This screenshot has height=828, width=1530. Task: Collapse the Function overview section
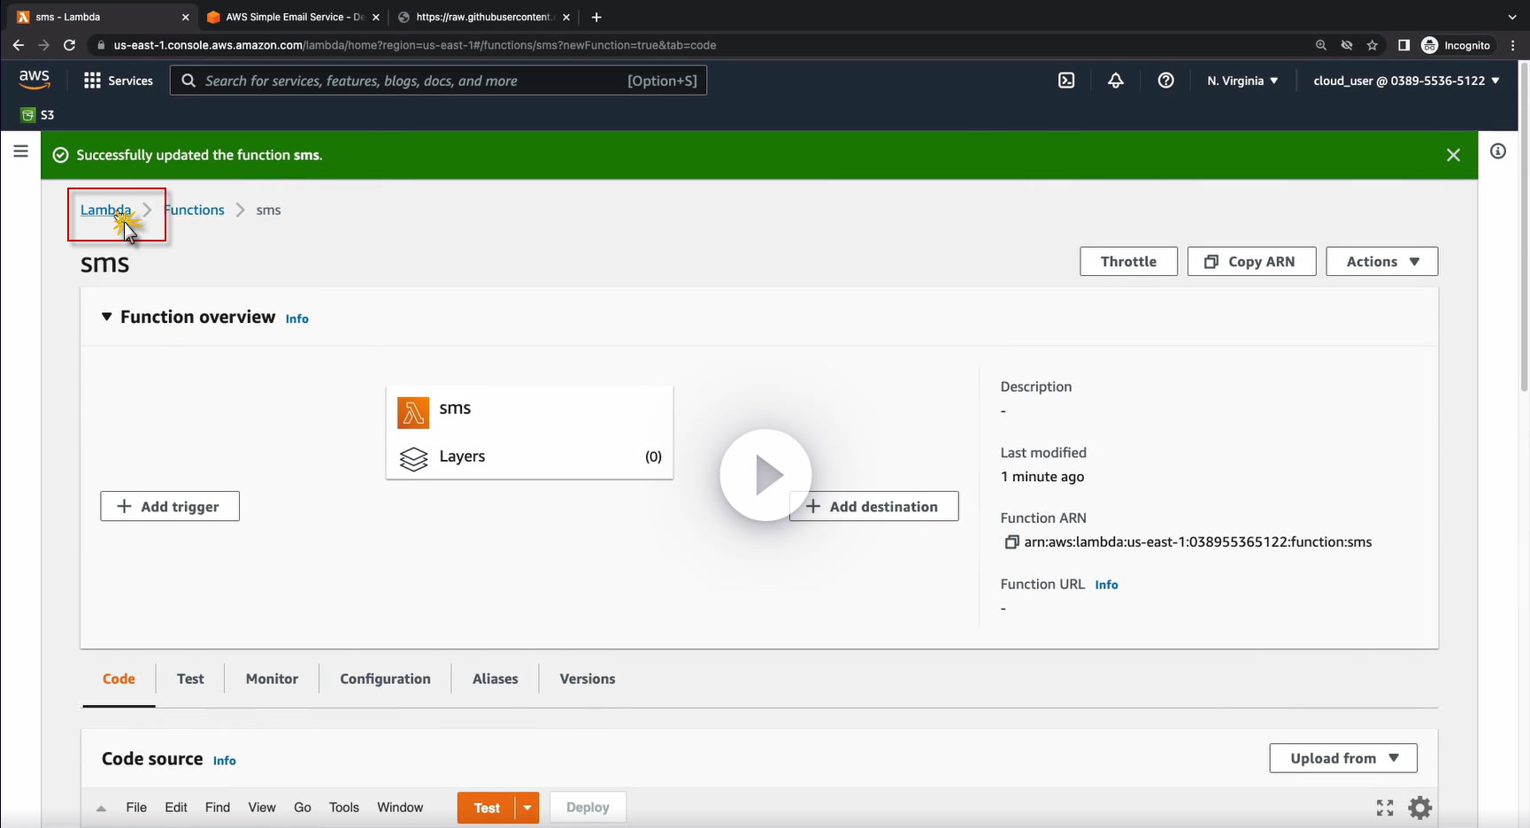(x=106, y=317)
